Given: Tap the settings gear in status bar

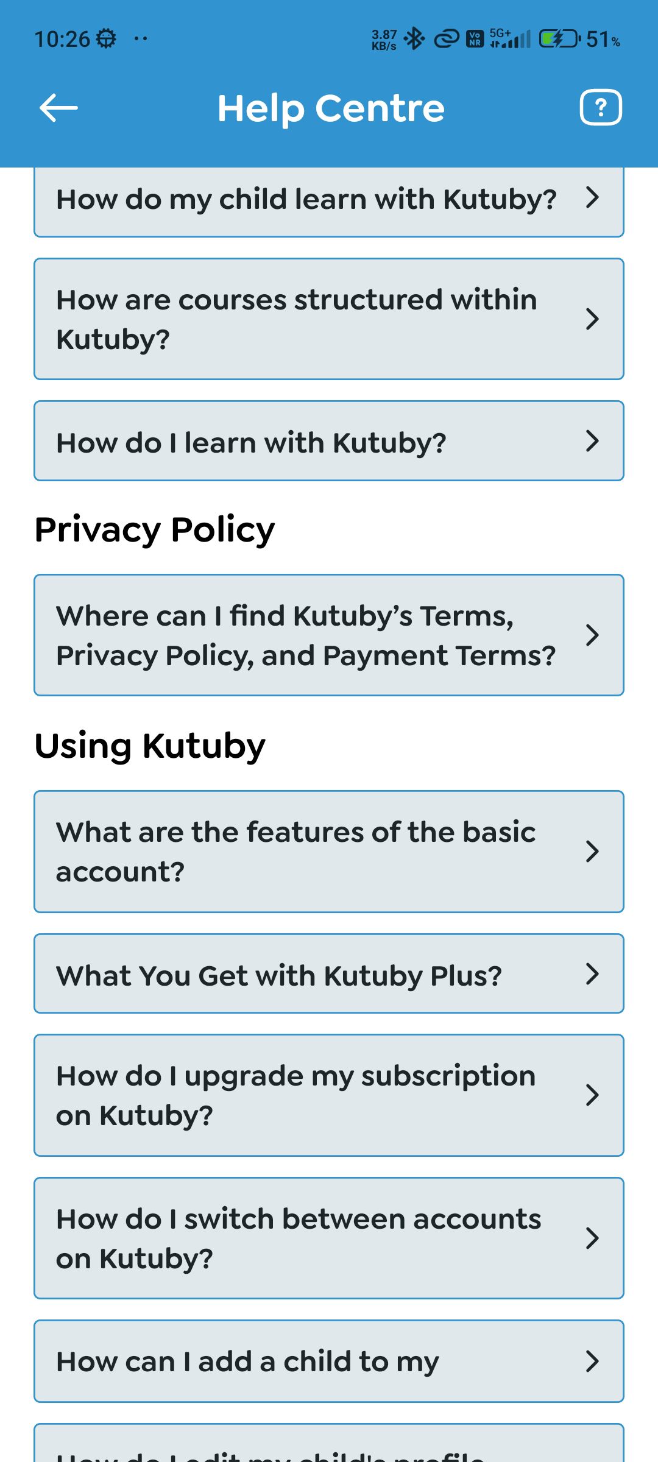Looking at the screenshot, I should coord(107,39).
